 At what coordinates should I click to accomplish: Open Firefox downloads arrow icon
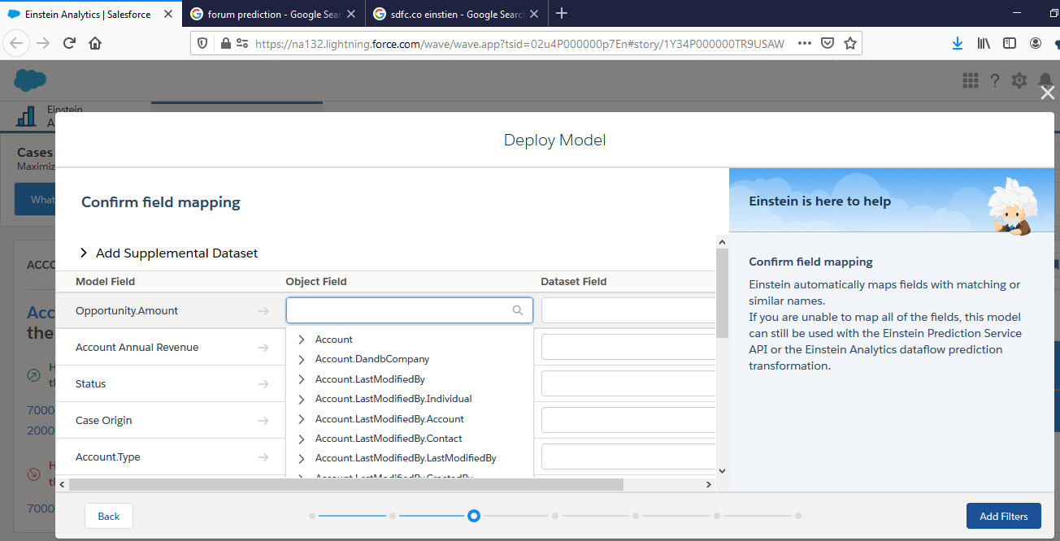[958, 44]
